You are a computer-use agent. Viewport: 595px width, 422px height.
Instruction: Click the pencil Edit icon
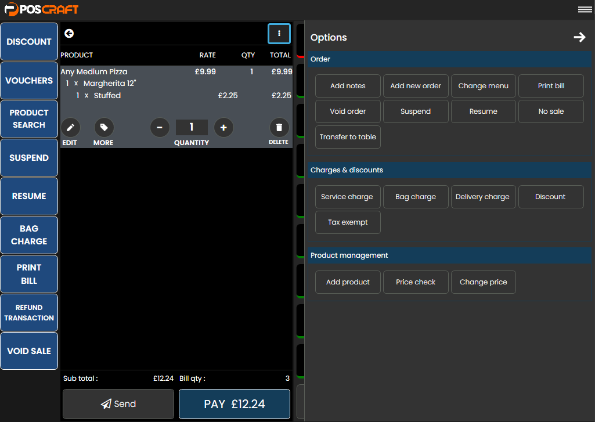70,128
